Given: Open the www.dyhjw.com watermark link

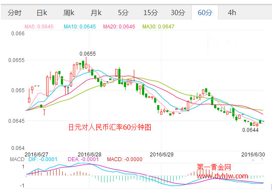Looking at the screenshot, I should point(223,176).
